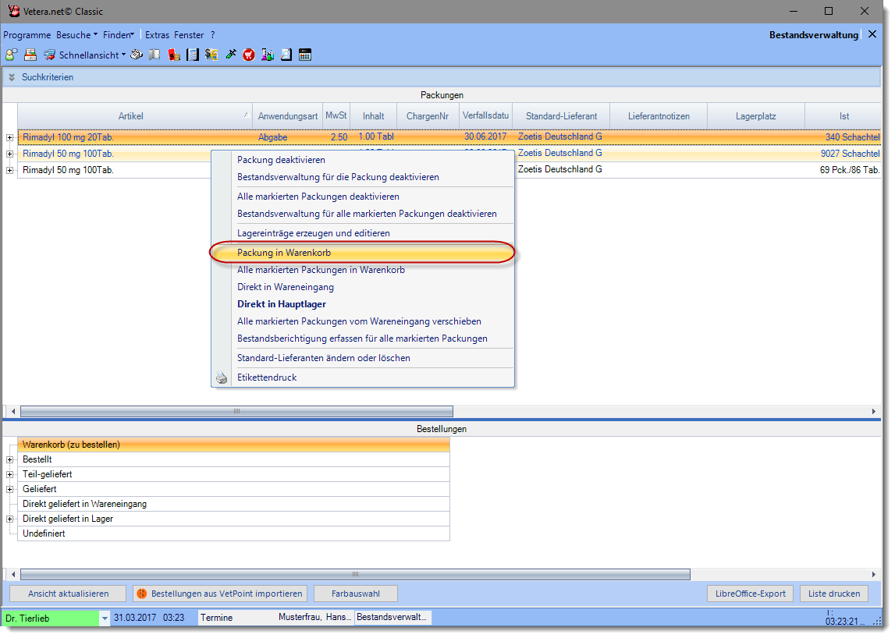Click the syringe icon in toolbar
The height and width of the screenshot is (638, 895).
(x=230, y=55)
